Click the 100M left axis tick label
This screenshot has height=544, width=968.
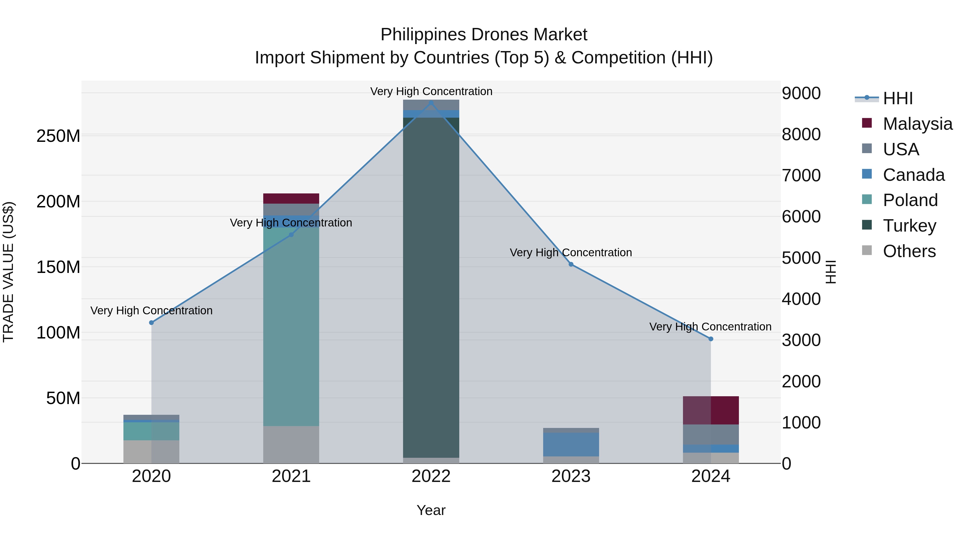click(x=58, y=333)
